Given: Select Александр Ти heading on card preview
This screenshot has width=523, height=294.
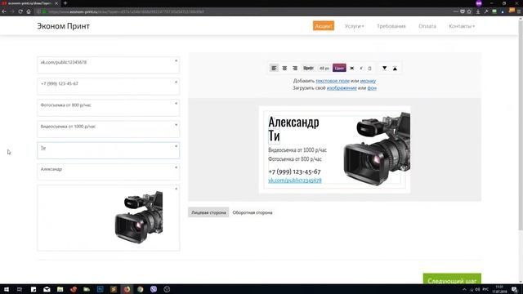Looking at the screenshot, I should (x=293, y=129).
